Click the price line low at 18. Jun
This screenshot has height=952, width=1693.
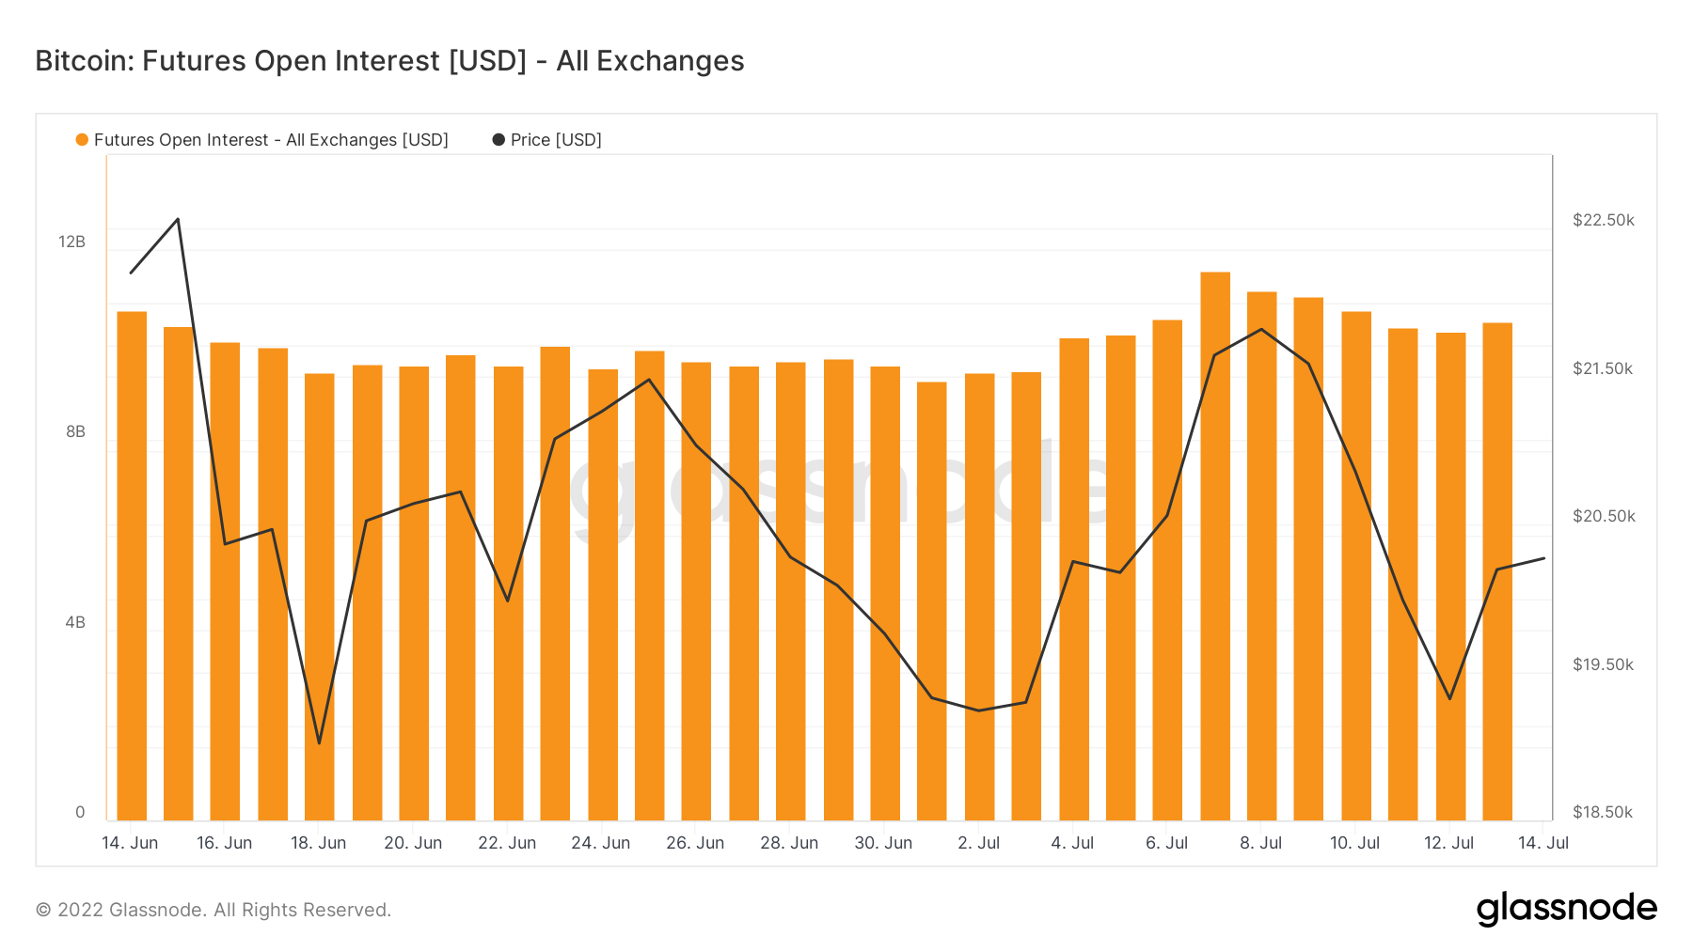[320, 742]
